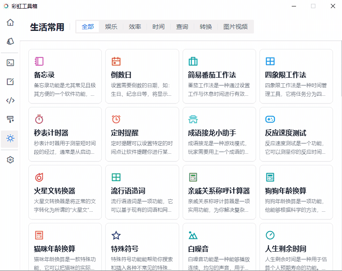Screen dimensions: 342x271
Task: Select the 查询 tab
Action: pos(182,27)
